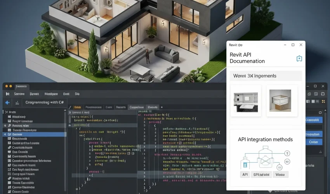Click the API button under the integration diagram
This screenshot has width=330, height=194.
(245, 175)
